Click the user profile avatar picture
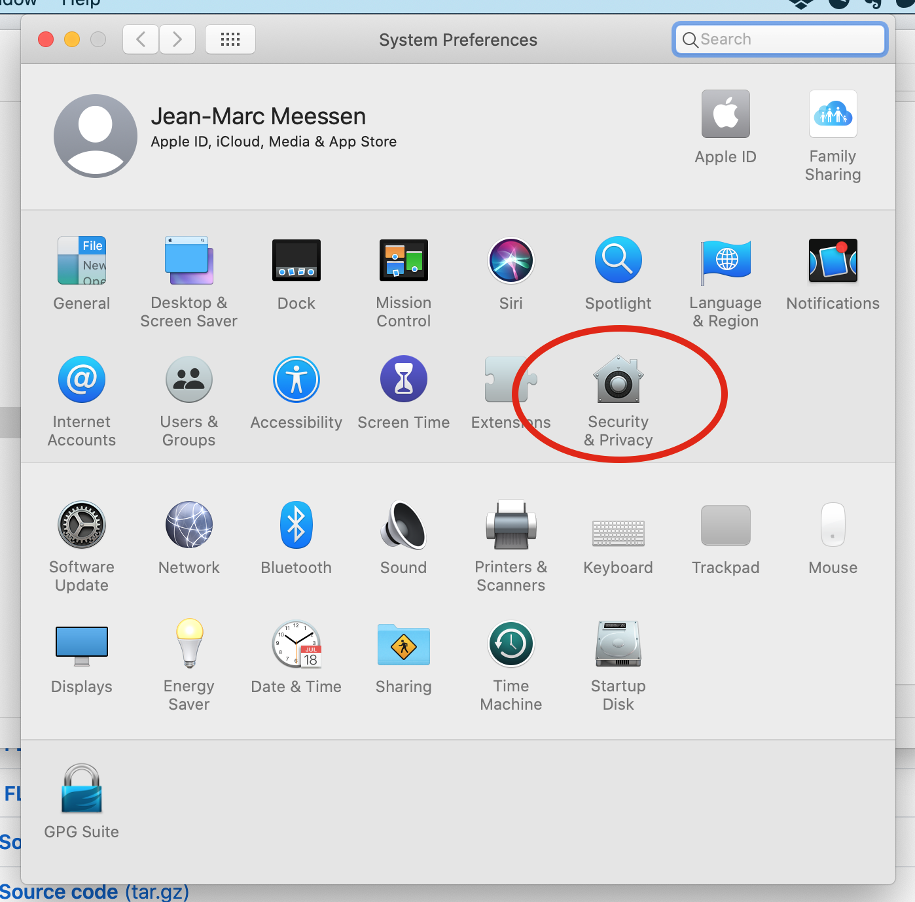Viewport: 915px width, 902px height. coord(96,136)
